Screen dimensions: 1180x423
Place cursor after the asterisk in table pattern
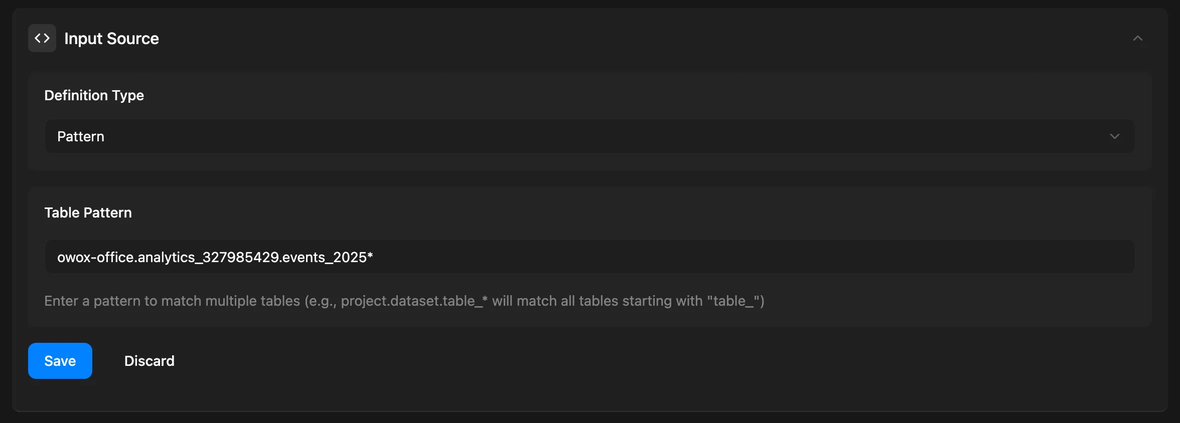[x=374, y=257]
